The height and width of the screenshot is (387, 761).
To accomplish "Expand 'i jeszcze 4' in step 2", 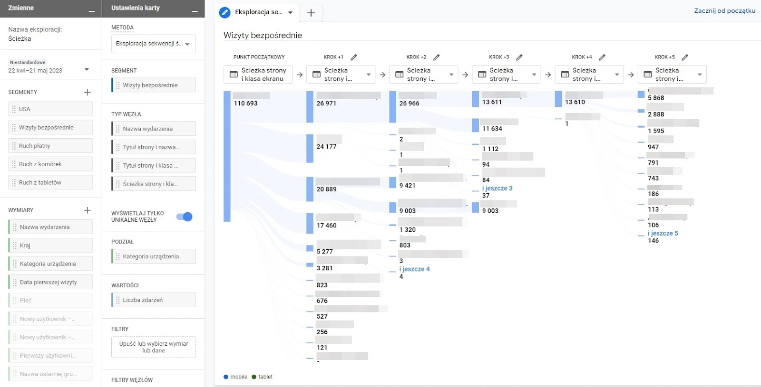I will pyautogui.click(x=414, y=269).
